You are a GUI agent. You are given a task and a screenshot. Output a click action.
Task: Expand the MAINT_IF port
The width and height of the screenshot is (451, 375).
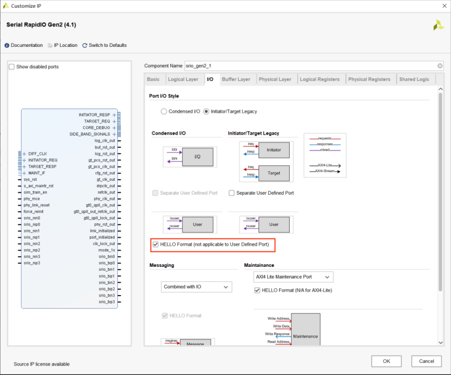[24, 173]
